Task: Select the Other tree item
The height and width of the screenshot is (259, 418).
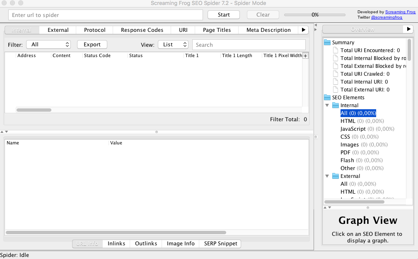Action: pyautogui.click(x=362, y=168)
